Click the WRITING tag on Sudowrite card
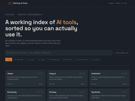Viewport: 135px width, 101px height. (94, 84)
